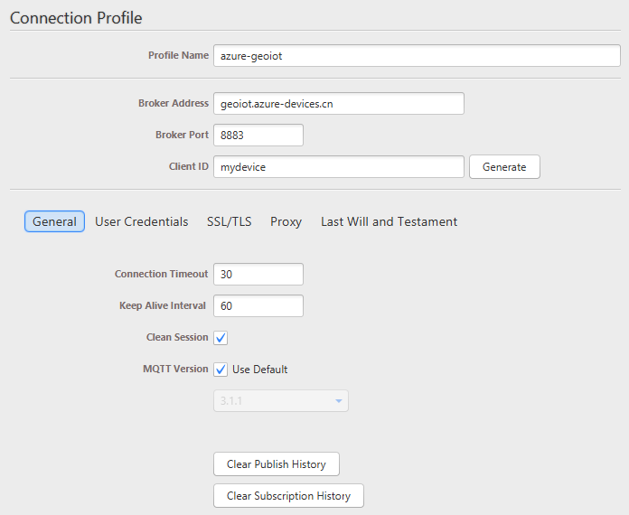
Task: Click the Connection Profile heading
Action: coord(76,17)
